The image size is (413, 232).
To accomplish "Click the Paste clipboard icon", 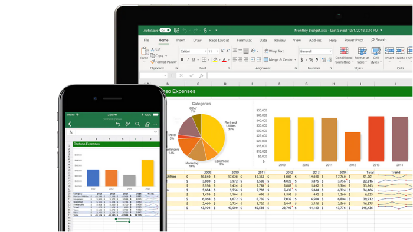I will (x=145, y=51).
